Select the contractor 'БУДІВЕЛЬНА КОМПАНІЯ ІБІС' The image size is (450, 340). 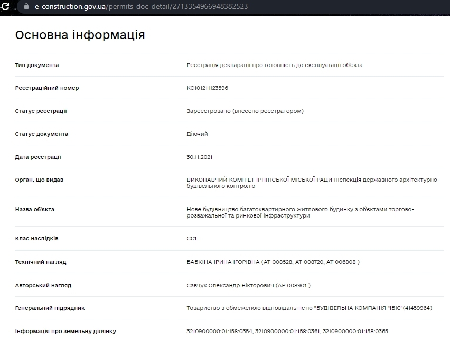tap(358, 308)
